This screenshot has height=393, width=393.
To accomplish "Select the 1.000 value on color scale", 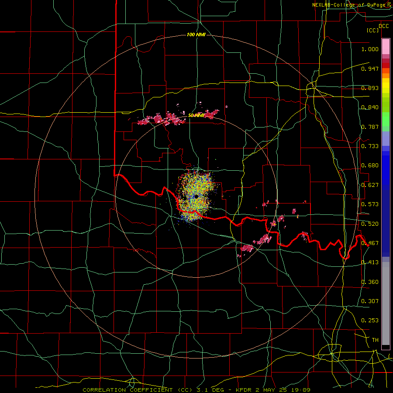I will (370, 49).
